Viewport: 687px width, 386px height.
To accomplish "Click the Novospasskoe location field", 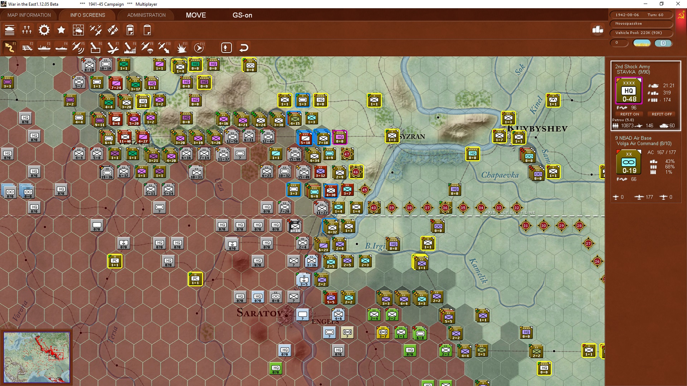I will tap(640, 24).
